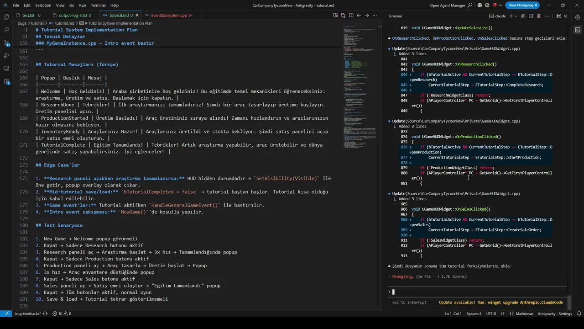Viewport: 584px width, 329px height.
Task: Open Source Control view with badge
Action: [6, 42]
